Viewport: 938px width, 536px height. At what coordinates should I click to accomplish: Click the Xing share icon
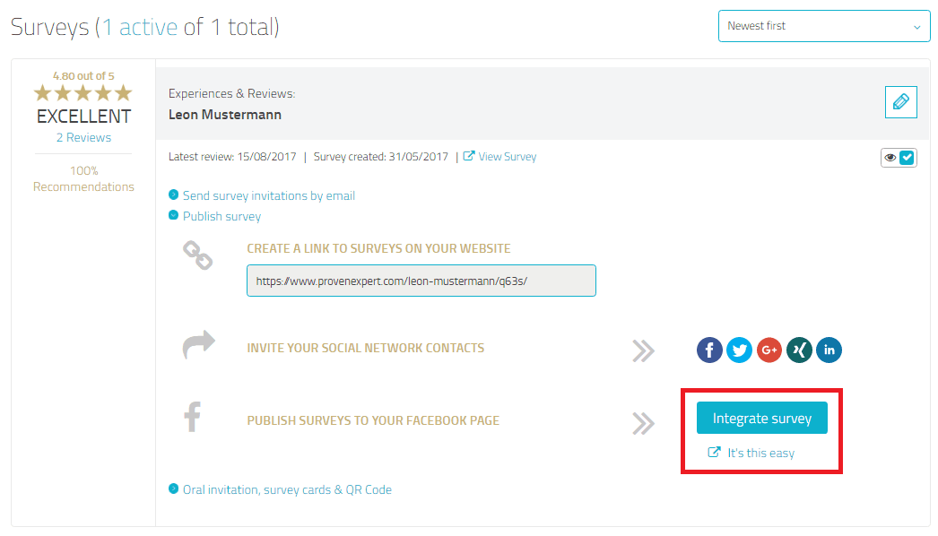click(x=799, y=350)
